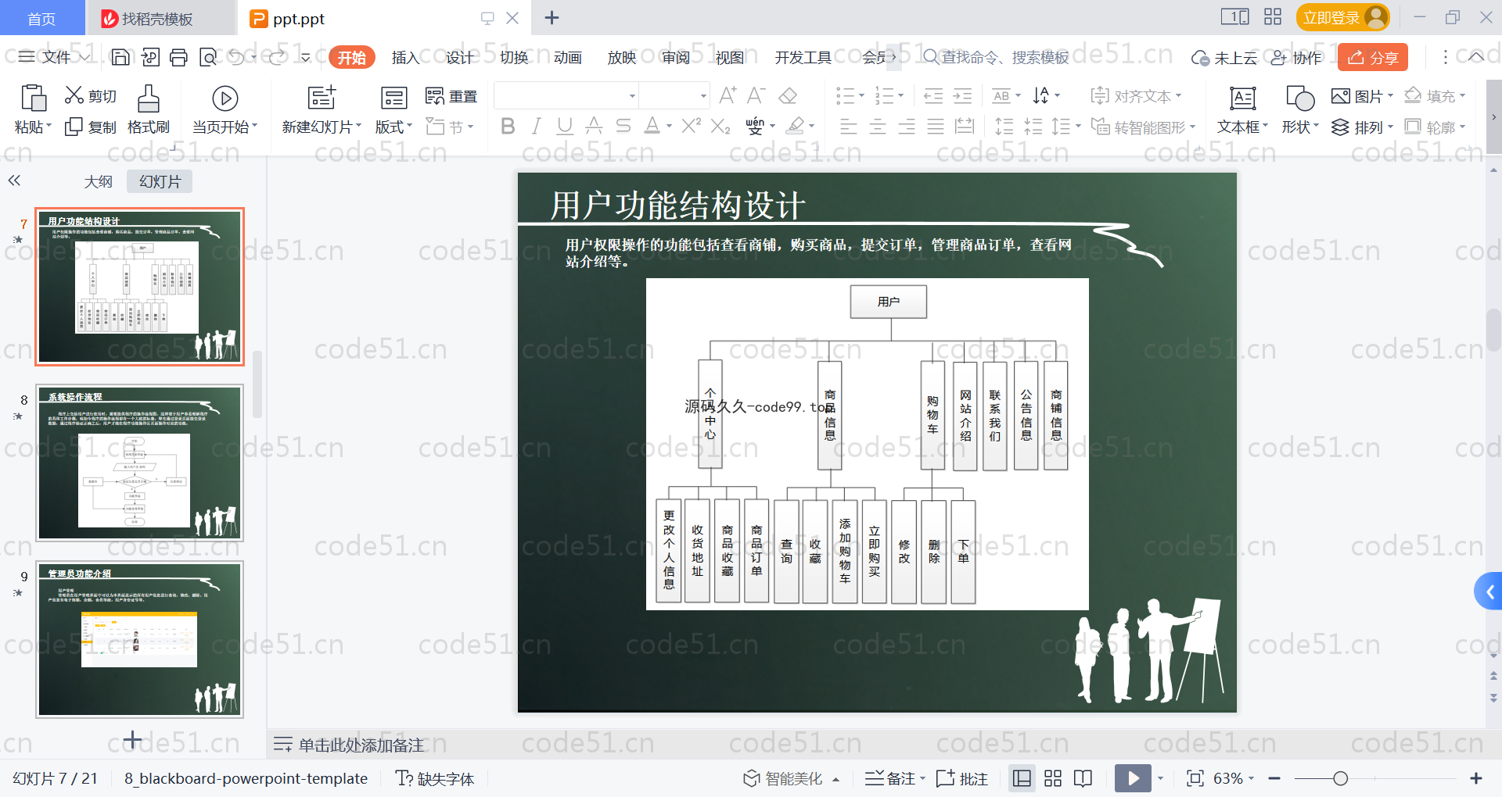Expand the Layout dropdown

coord(393,127)
